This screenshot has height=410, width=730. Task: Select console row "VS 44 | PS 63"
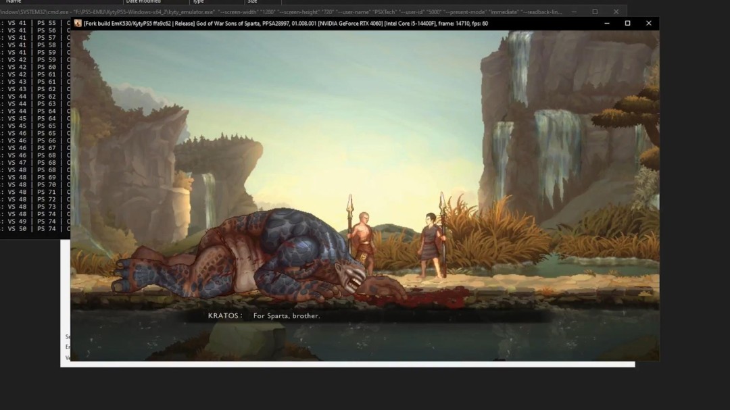click(x=35, y=104)
